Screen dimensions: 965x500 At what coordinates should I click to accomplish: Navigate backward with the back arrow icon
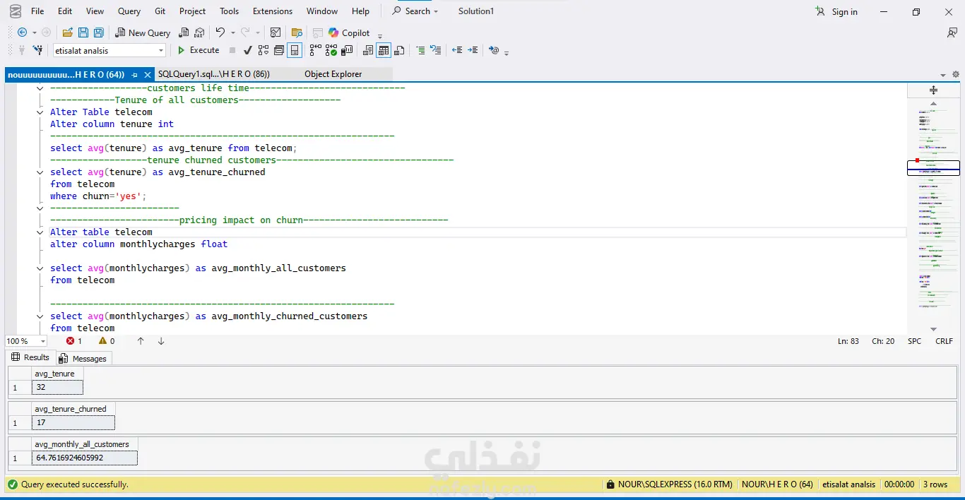pos(22,32)
